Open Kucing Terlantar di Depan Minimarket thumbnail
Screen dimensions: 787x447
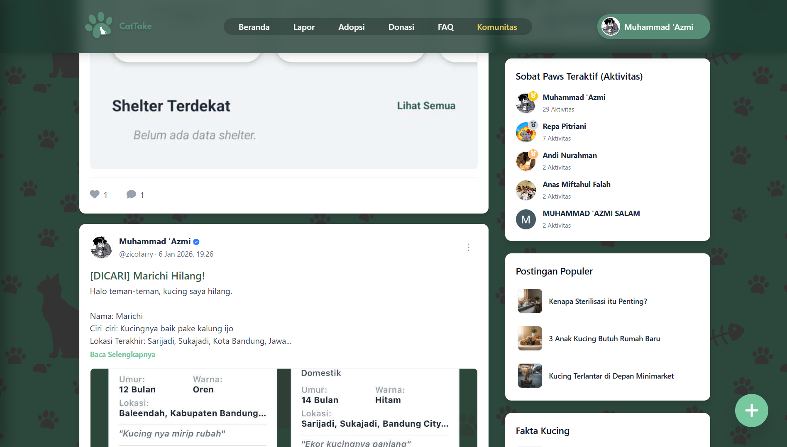pyautogui.click(x=530, y=376)
